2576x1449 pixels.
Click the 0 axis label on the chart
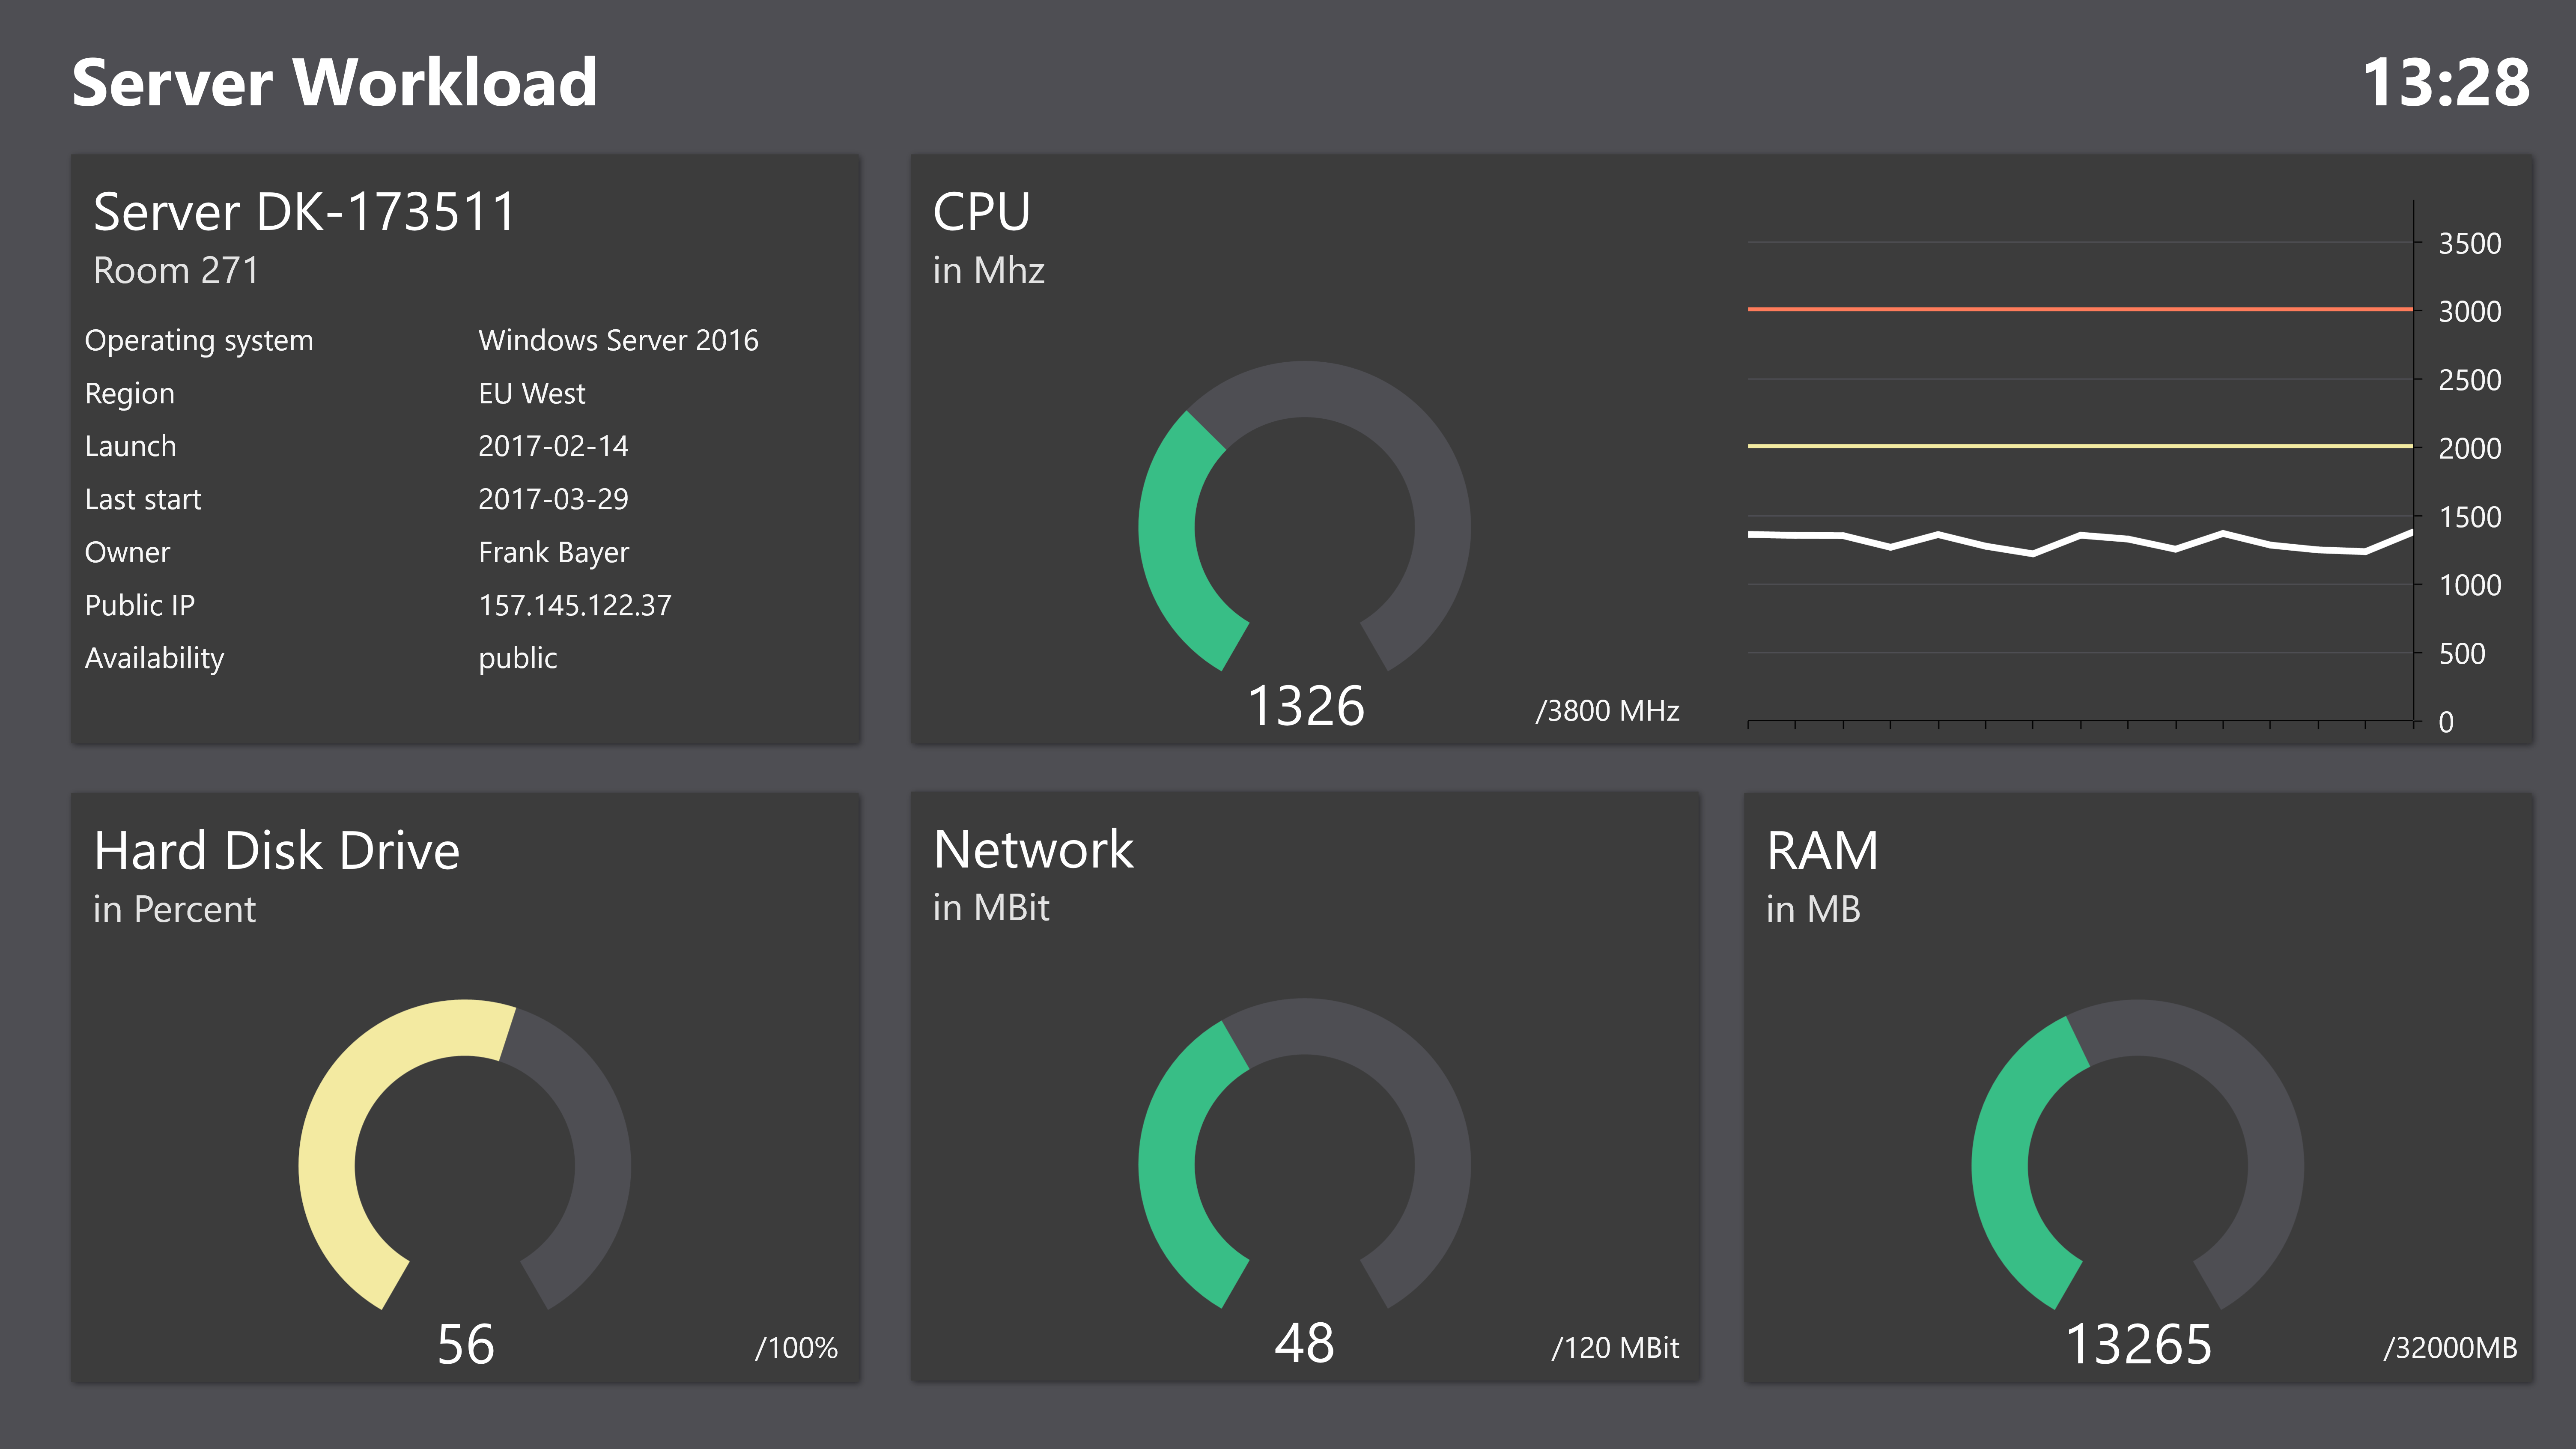pos(2446,723)
